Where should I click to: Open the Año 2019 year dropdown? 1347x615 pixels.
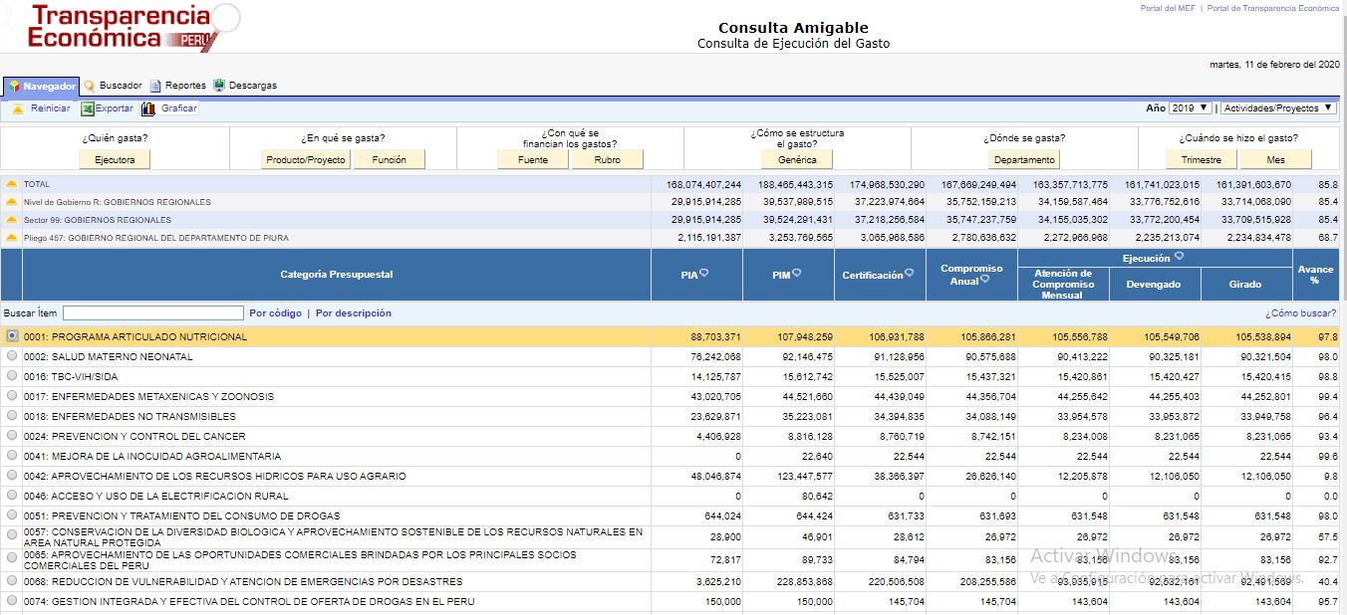(x=1191, y=108)
